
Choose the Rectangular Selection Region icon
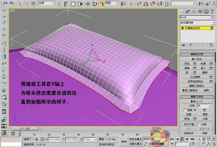click(73, 4)
